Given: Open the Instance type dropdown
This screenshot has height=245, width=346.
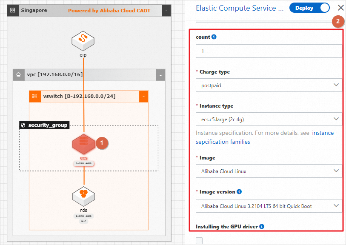Looking at the screenshot, I should pos(269,119).
